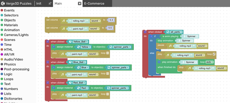Click the gear icon on the if block

pos(151,36)
